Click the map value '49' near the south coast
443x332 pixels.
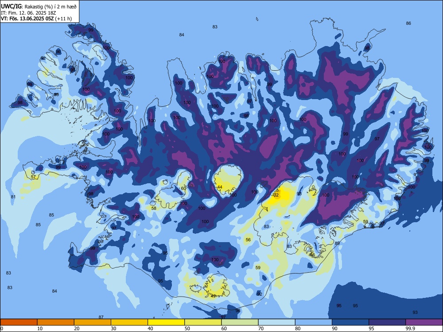pyautogui.click(x=214, y=296)
